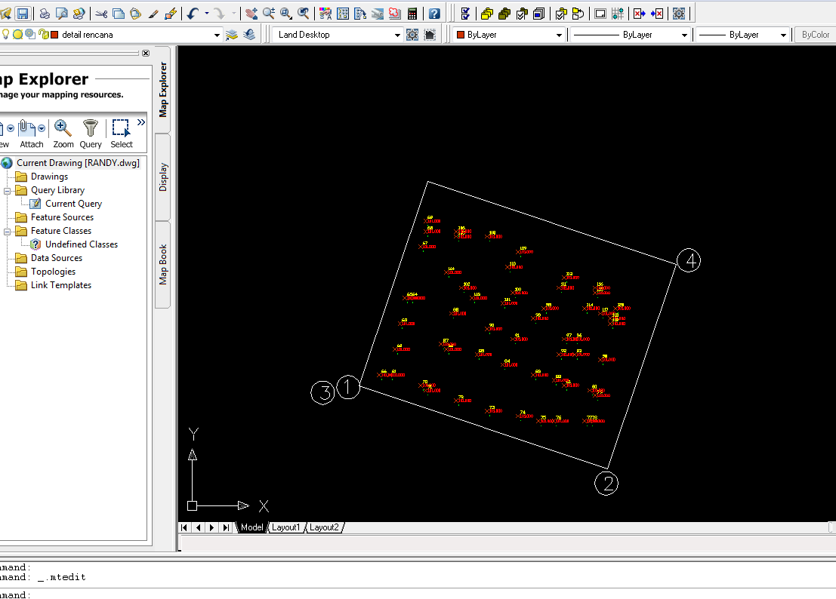The height and width of the screenshot is (599, 836).
Task: Open the Sheet Set Manager icon
Action: point(377,14)
